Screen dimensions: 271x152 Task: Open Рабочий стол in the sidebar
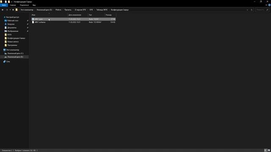coord(13,21)
